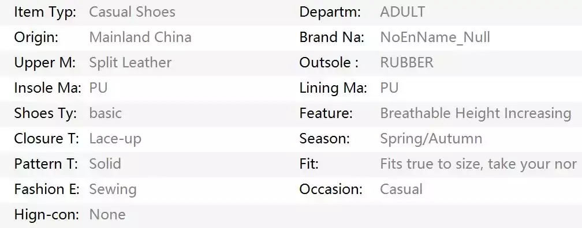The image size is (582, 228).
Task: Select the Lining Material PU value
Action: pos(389,88)
